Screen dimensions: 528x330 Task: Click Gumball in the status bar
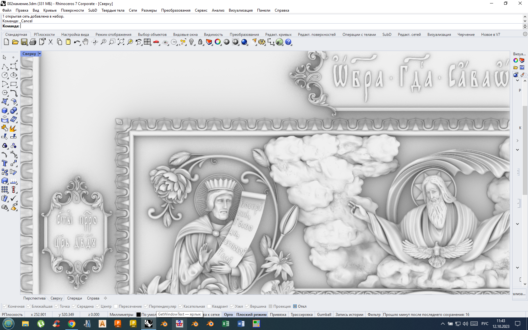[324, 315]
